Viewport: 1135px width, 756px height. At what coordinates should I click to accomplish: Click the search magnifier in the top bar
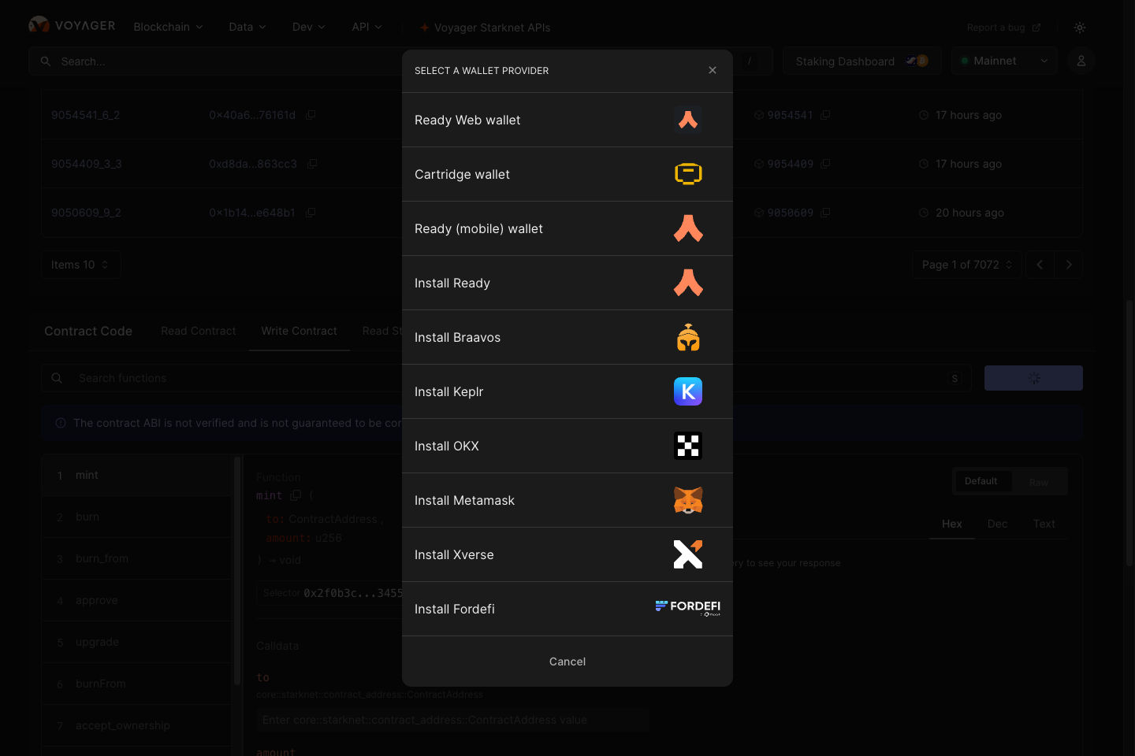[x=46, y=61]
